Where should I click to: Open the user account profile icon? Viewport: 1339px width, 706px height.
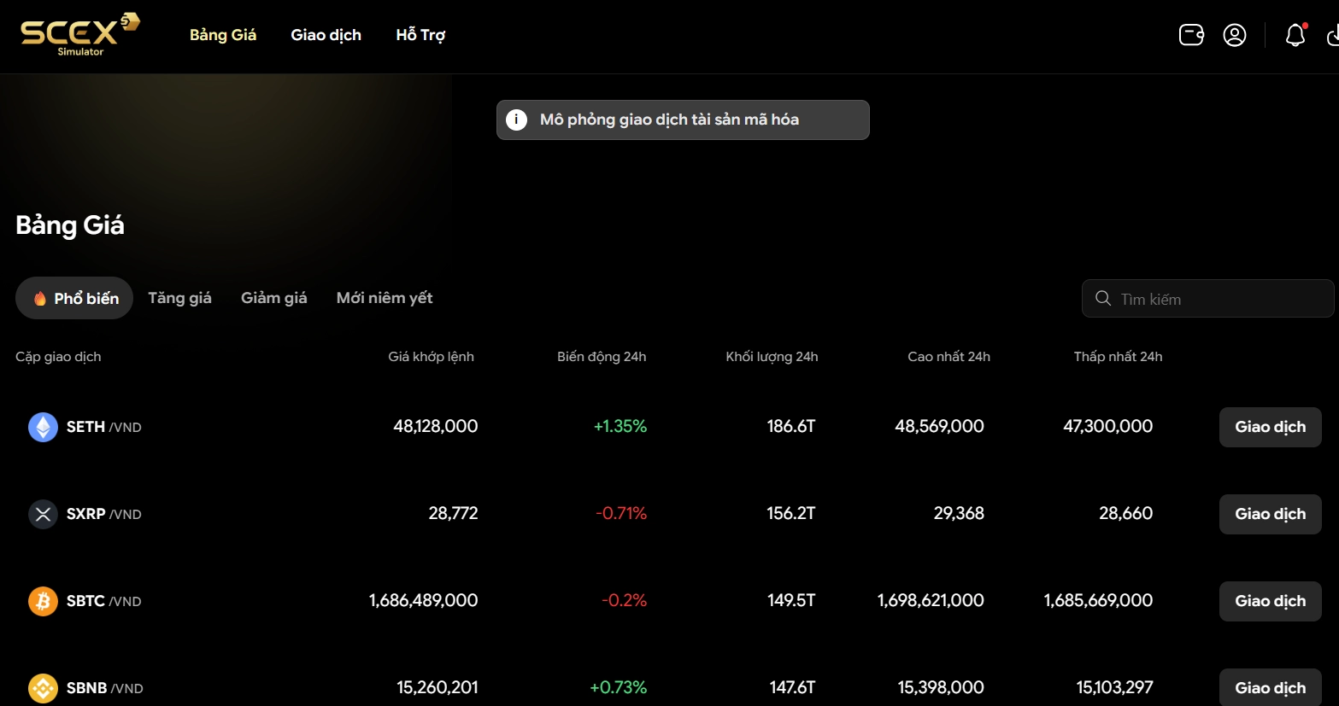click(x=1235, y=35)
